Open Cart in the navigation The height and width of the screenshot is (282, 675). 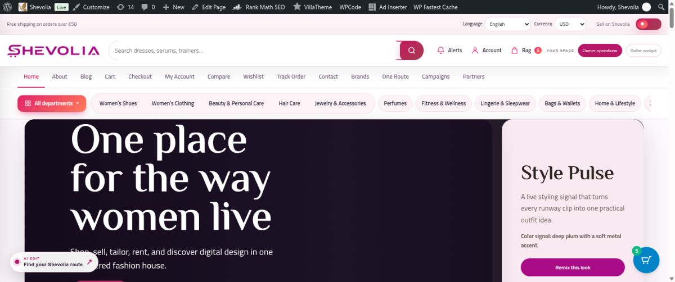tap(110, 76)
